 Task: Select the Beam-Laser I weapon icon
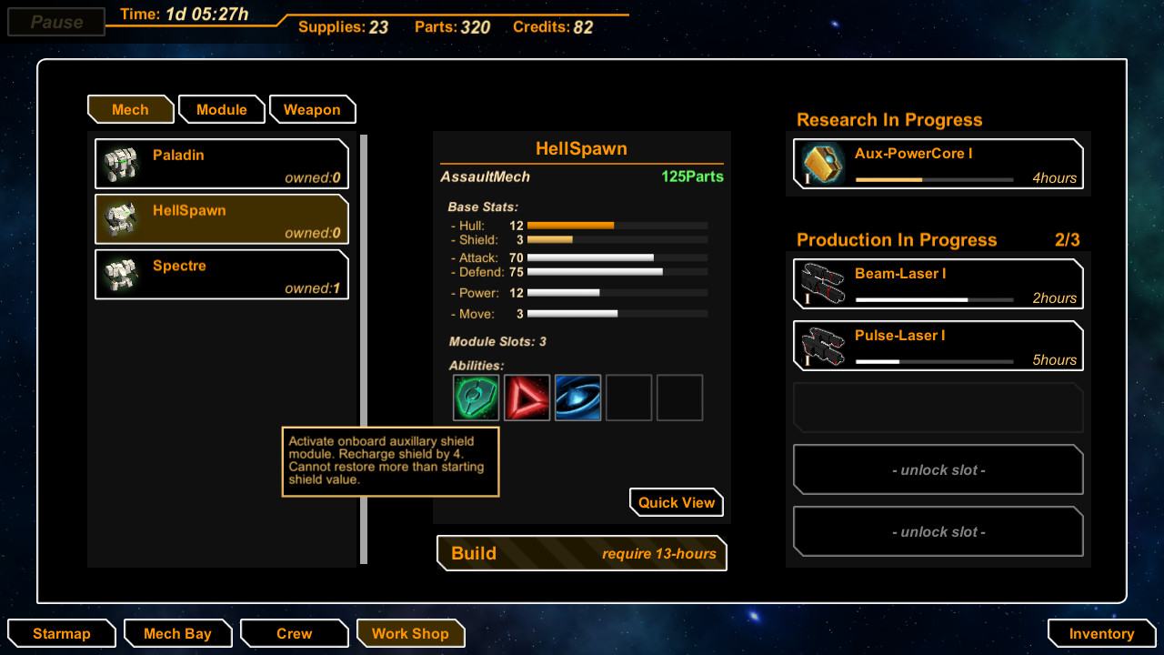pyautogui.click(x=823, y=283)
